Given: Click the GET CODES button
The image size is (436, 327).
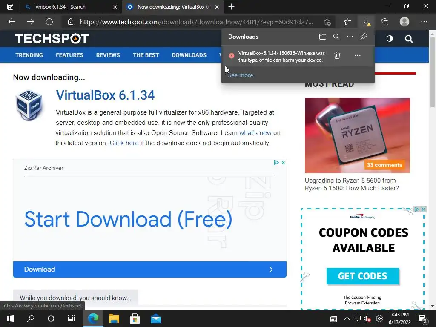Looking at the screenshot, I should click(x=363, y=276).
